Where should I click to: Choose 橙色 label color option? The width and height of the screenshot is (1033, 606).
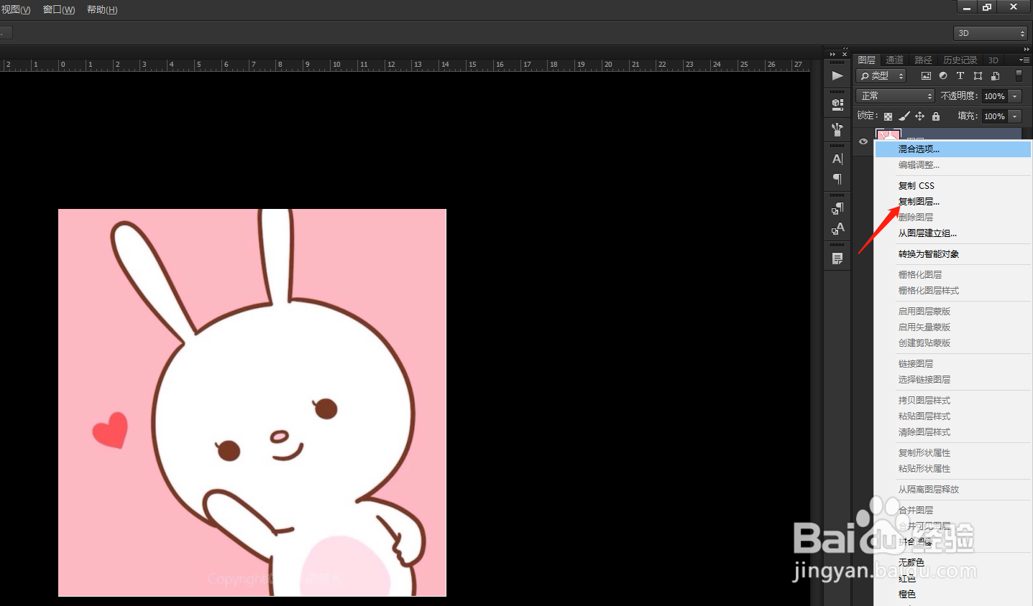(x=952, y=595)
